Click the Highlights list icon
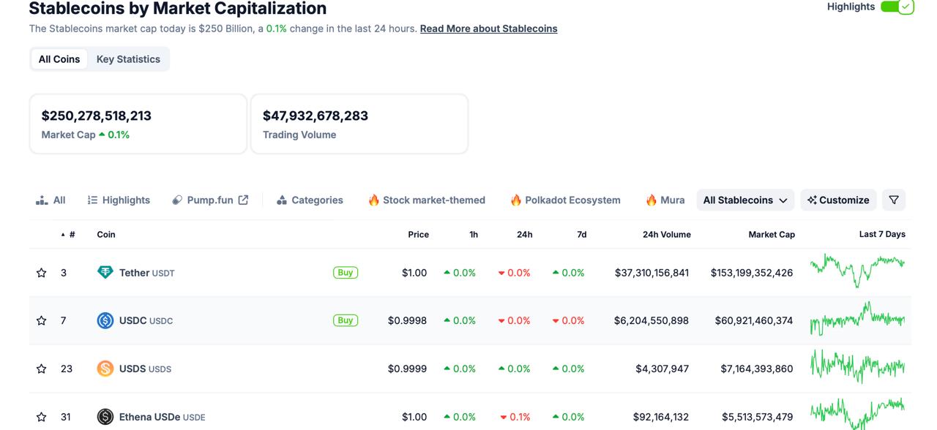 click(x=92, y=200)
